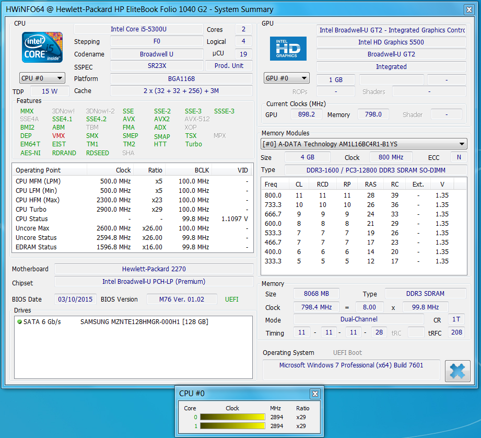Select the EDRAM Status row

point(132,247)
